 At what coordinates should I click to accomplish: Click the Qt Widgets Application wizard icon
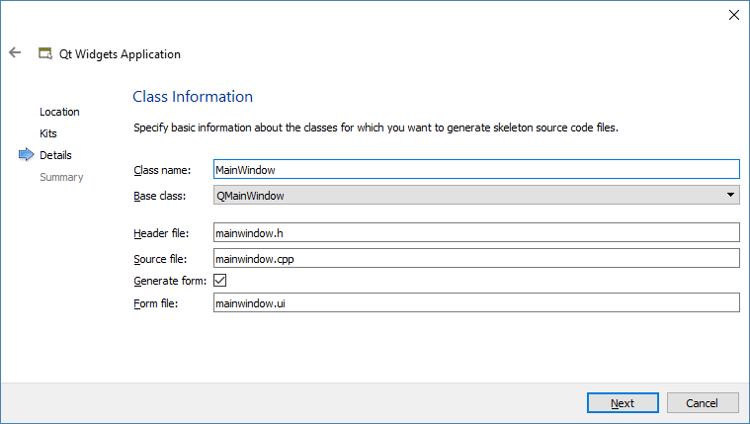(44, 53)
